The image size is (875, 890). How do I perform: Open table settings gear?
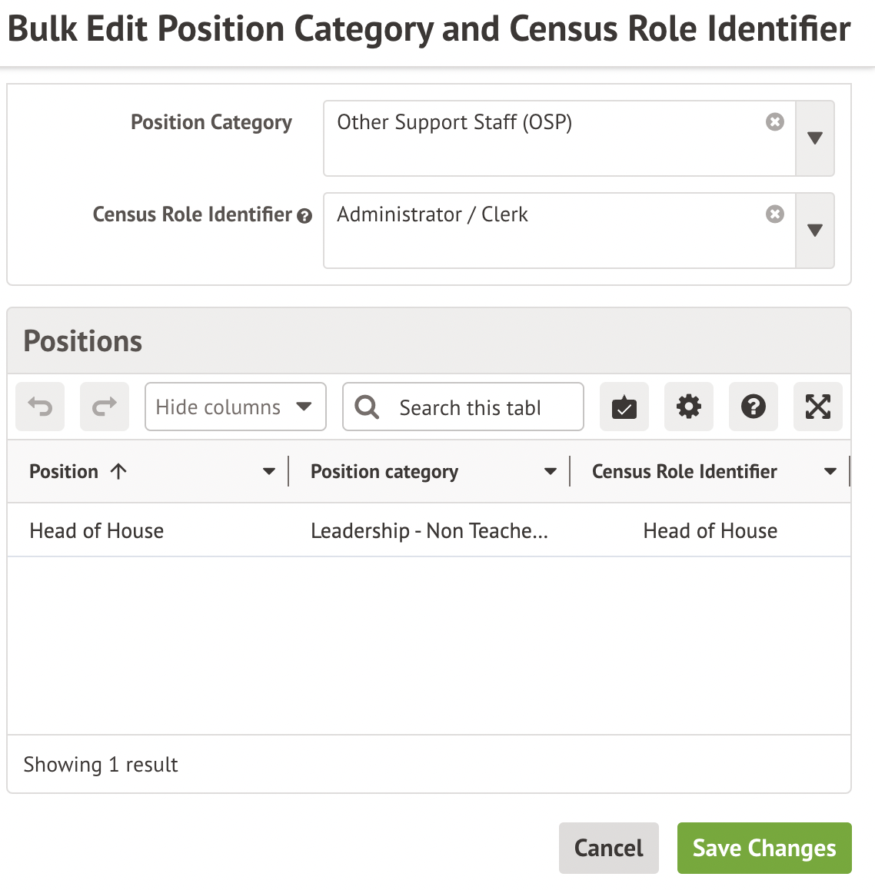[x=689, y=407]
